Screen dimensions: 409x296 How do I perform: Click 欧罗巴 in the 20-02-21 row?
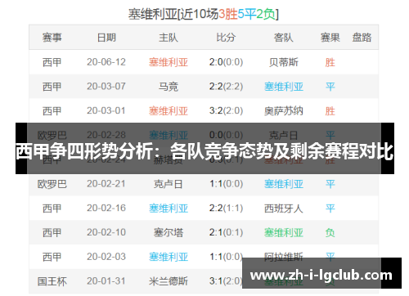point(52,184)
